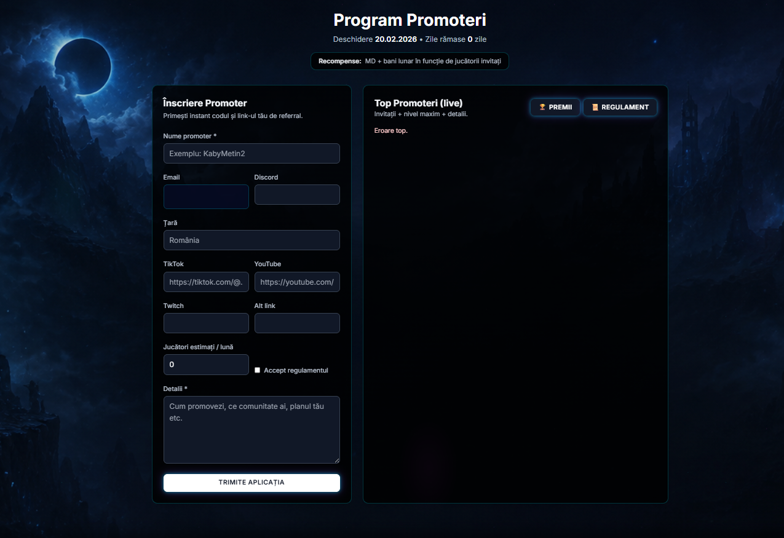
Task: Click the Recompense info badge
Action: 410,61
